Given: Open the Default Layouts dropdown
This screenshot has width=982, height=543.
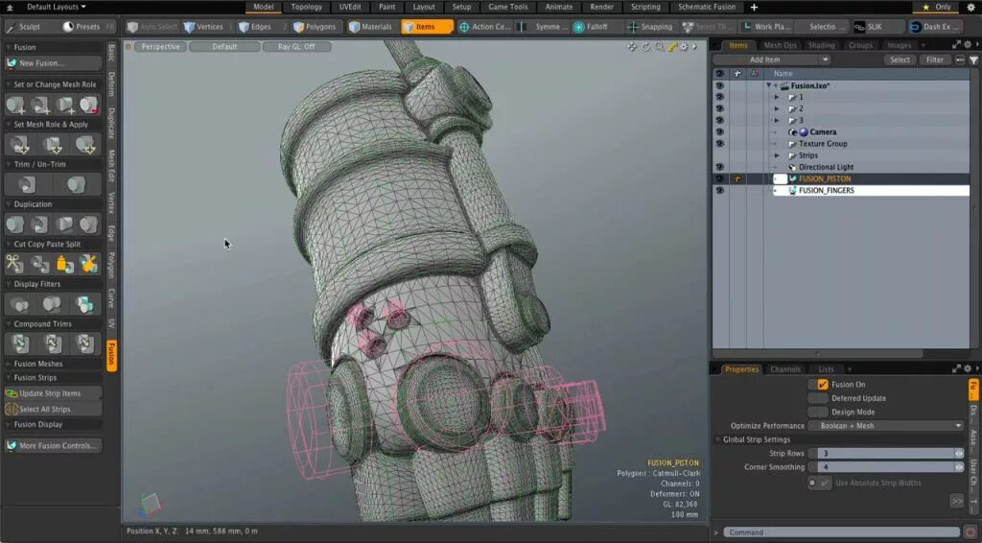Looking at the screenshot, I should point(57,7).
